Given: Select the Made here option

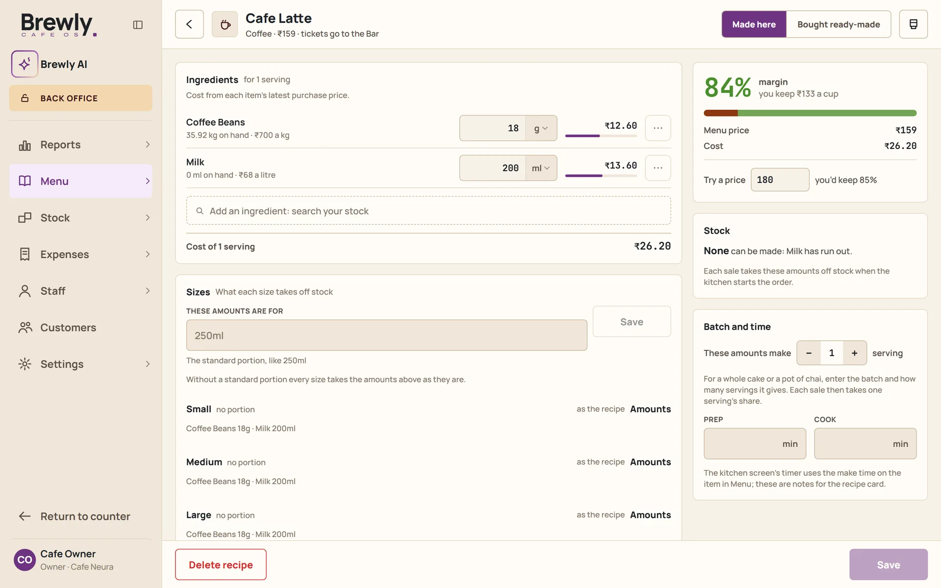Looking at the screenshot, I should (x=754, y=24).
